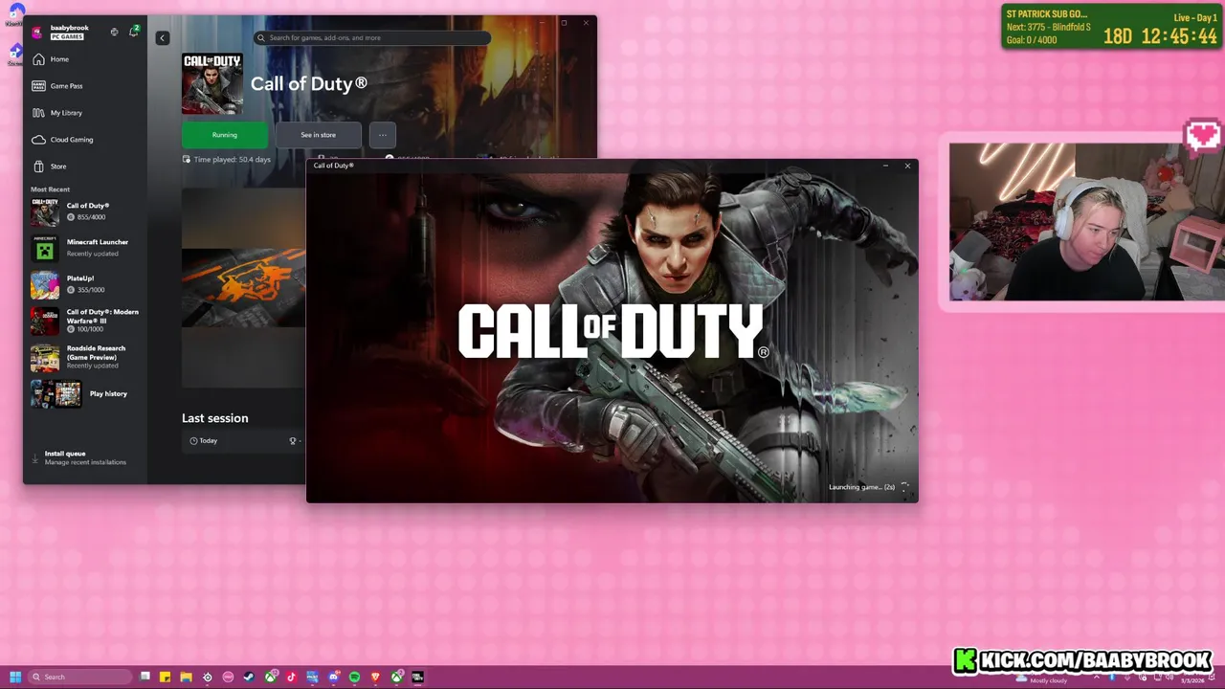Image resolution: width=1225 pixels, height=689 pixels.
Task: Open Store in the Xbox sidebar
Action: [x=86, y=167]
